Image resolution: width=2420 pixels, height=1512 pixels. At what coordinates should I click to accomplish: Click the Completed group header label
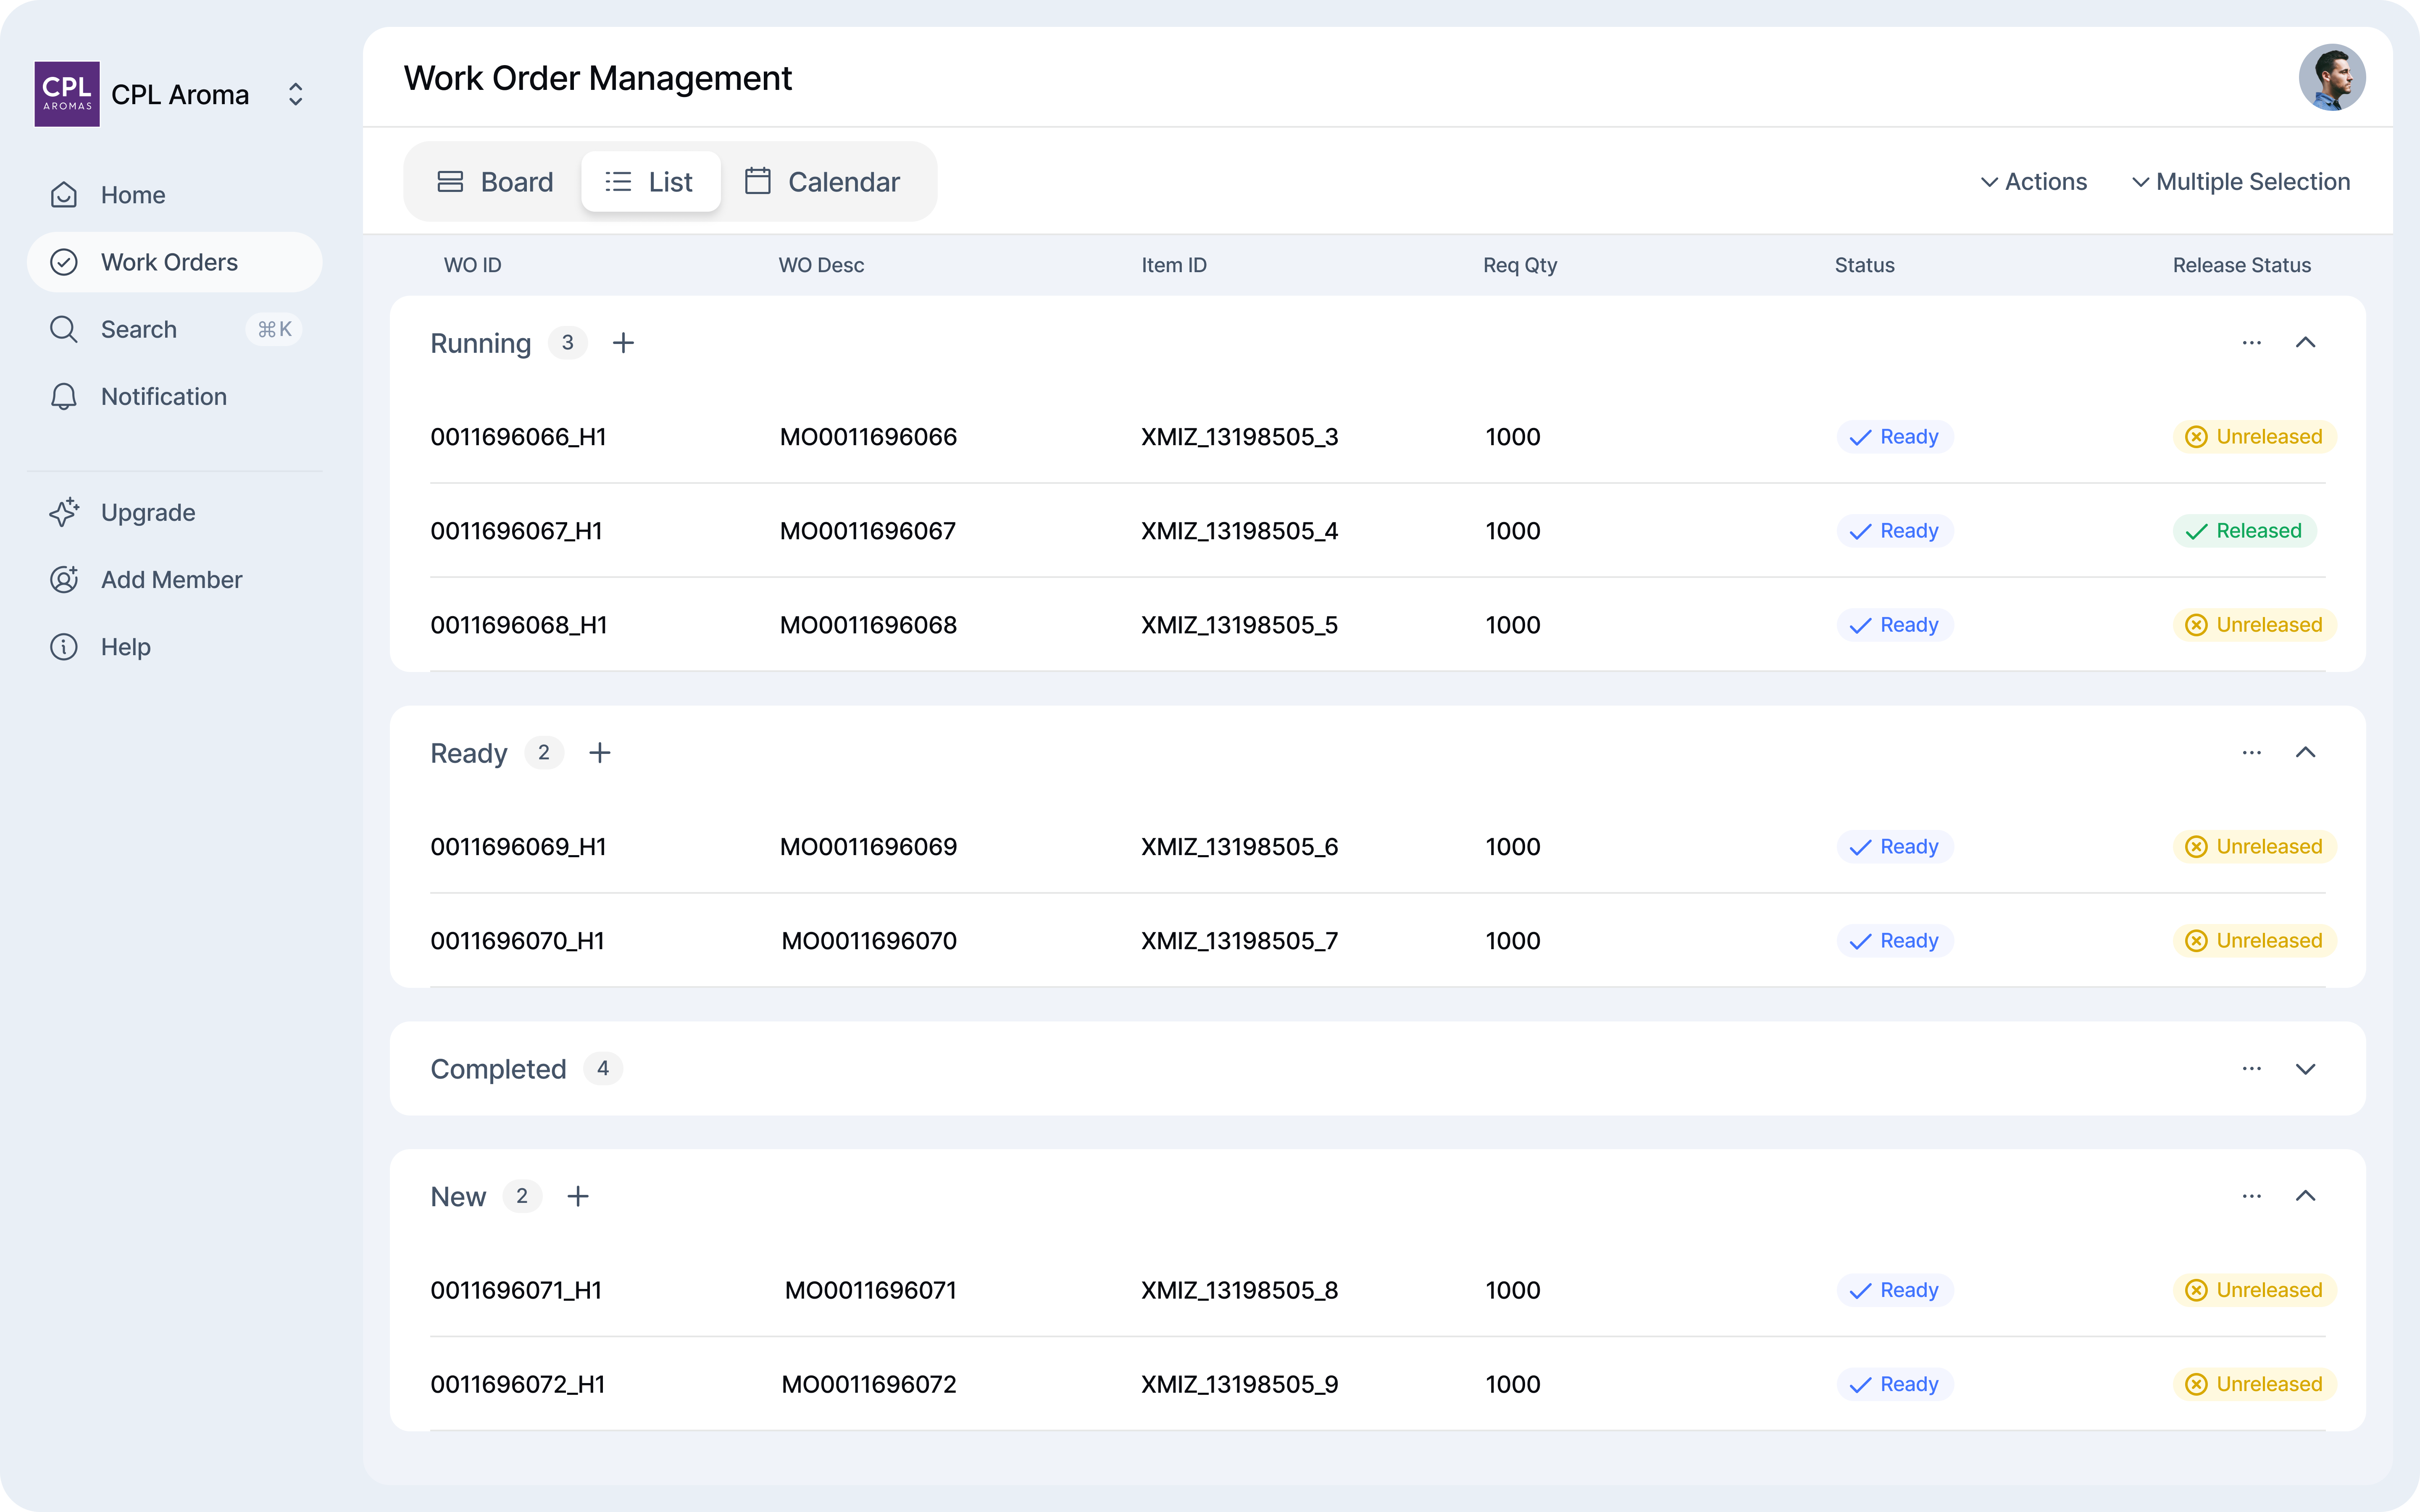[498, 1069]
